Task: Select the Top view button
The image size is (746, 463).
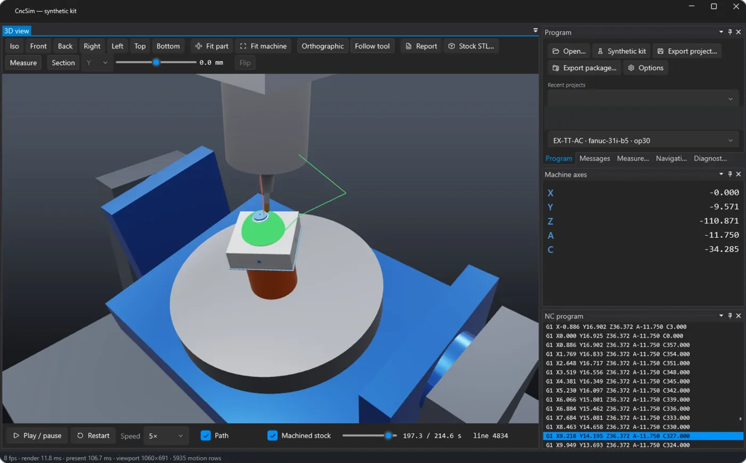Action: tap(140, 46)
